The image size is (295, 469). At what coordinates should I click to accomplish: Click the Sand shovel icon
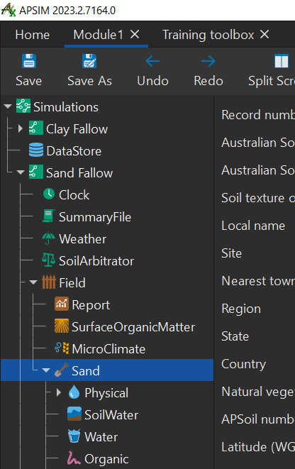62,370
